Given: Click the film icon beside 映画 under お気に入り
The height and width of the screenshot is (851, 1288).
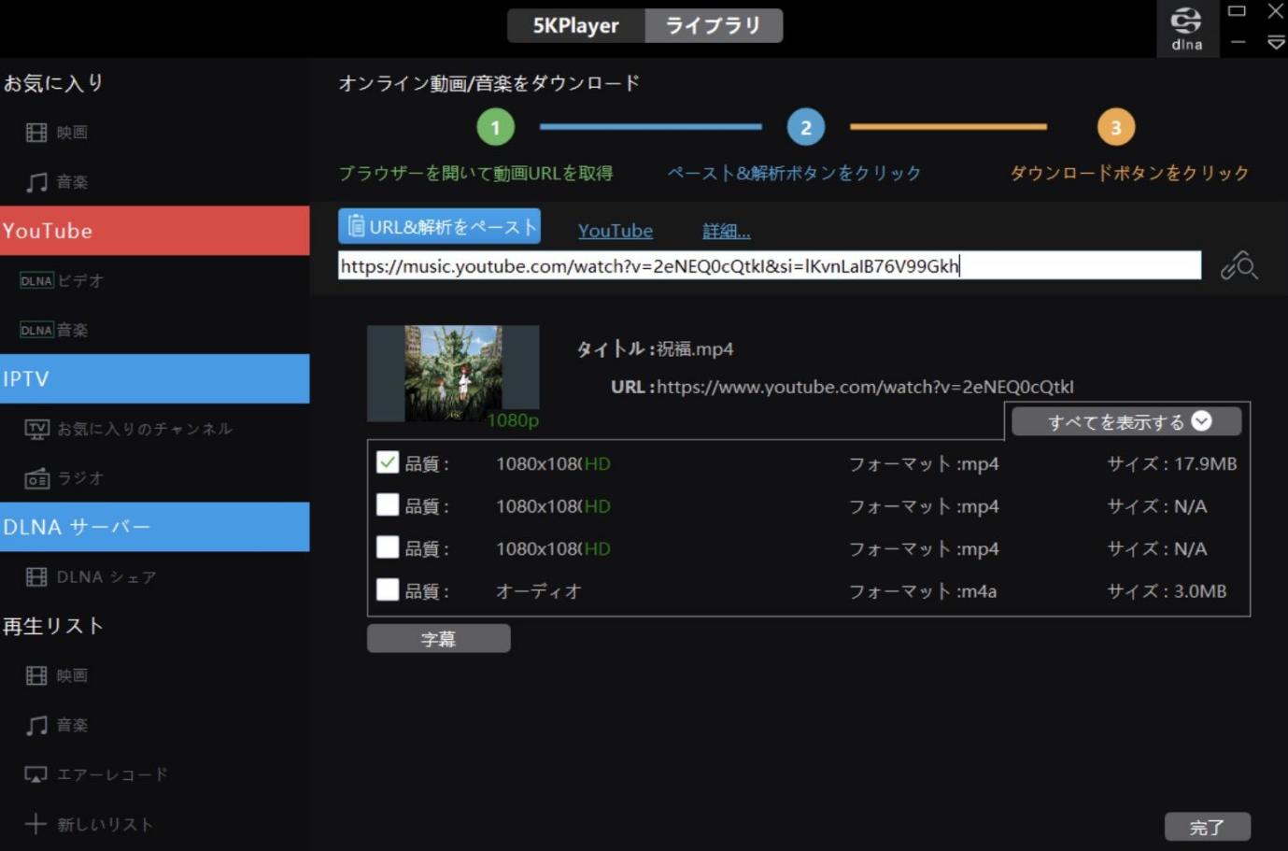Looking at the screenshot, I should tap(36, 133).
